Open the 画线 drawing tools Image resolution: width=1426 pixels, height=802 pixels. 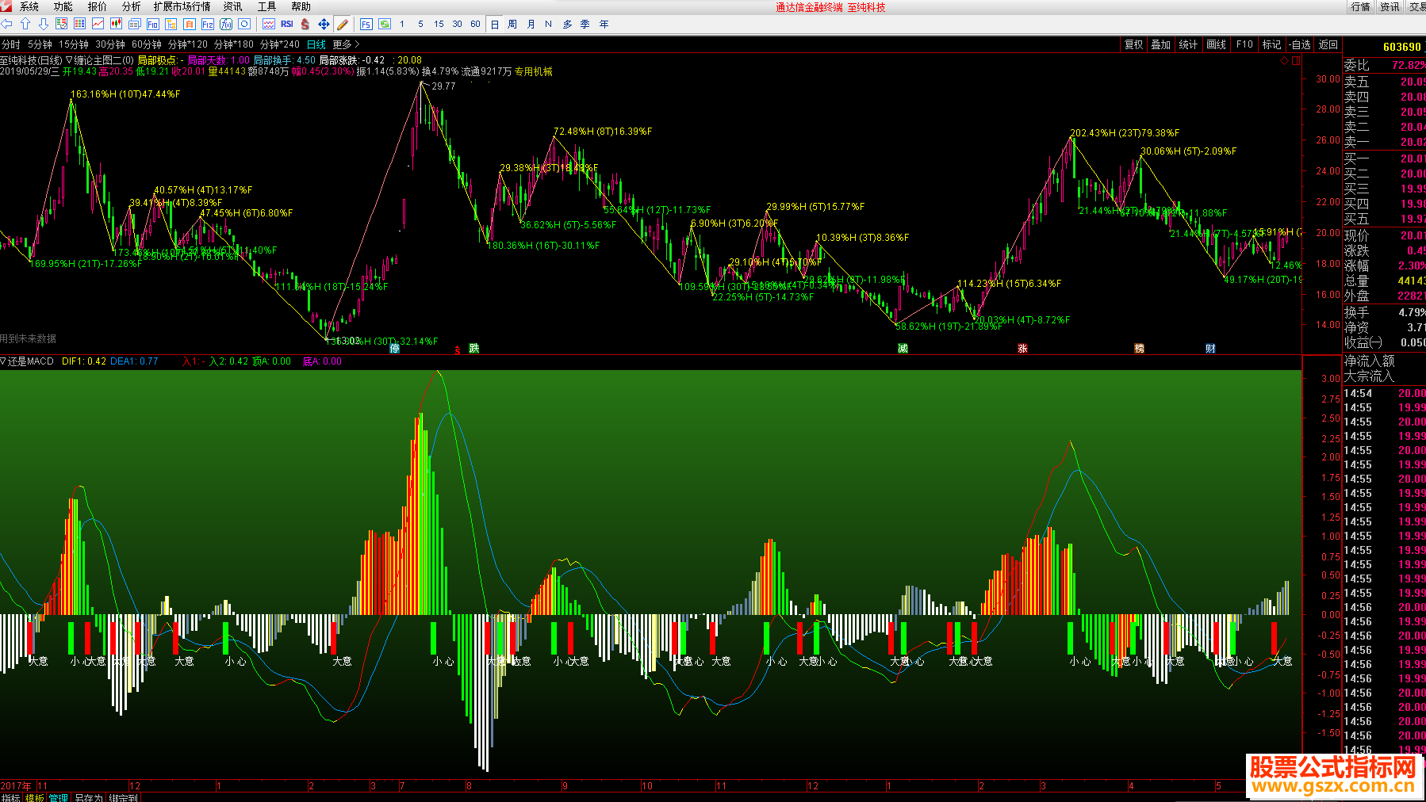1216,44
